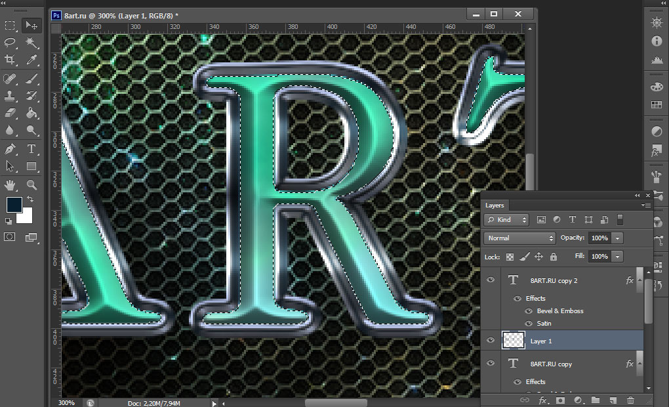Select the Pen tool
The image size is (669, 407).
[x=10, y=148]
